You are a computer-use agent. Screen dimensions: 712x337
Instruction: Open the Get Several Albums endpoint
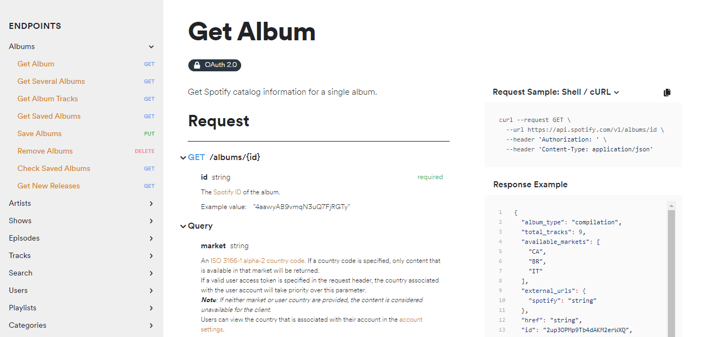51,81
